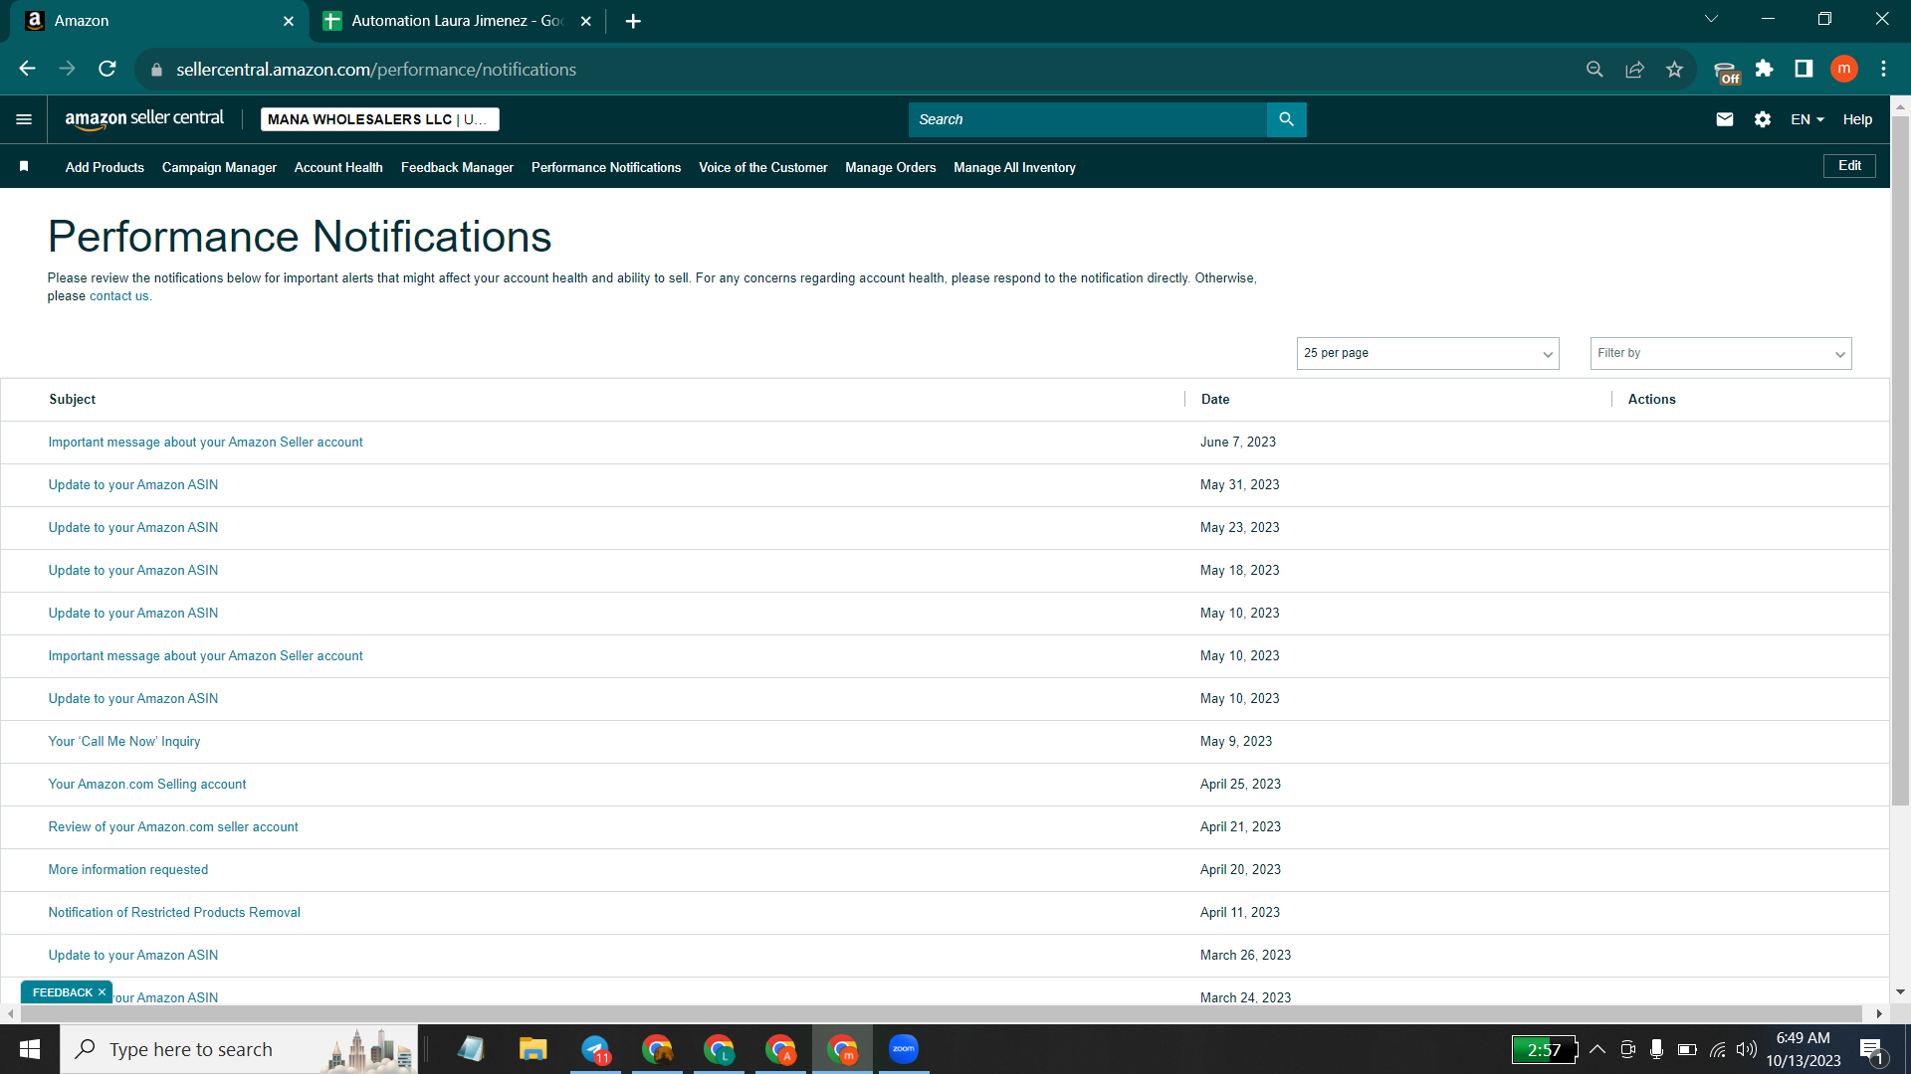
Task: Open Add Products menu item
Action: [x=105, y=167]
